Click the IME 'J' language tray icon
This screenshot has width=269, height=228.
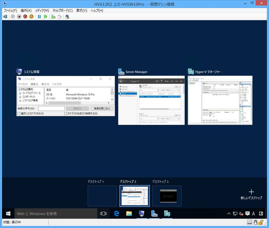[x=261, y=214]
